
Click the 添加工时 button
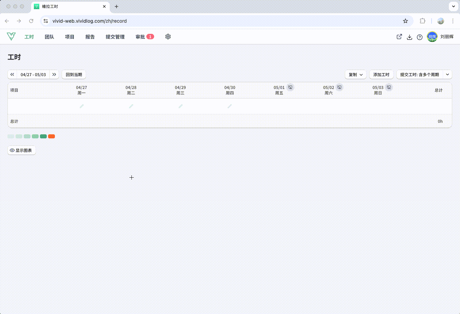click(381, 74)
